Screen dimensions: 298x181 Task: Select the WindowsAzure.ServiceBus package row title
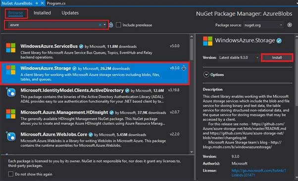49,46
